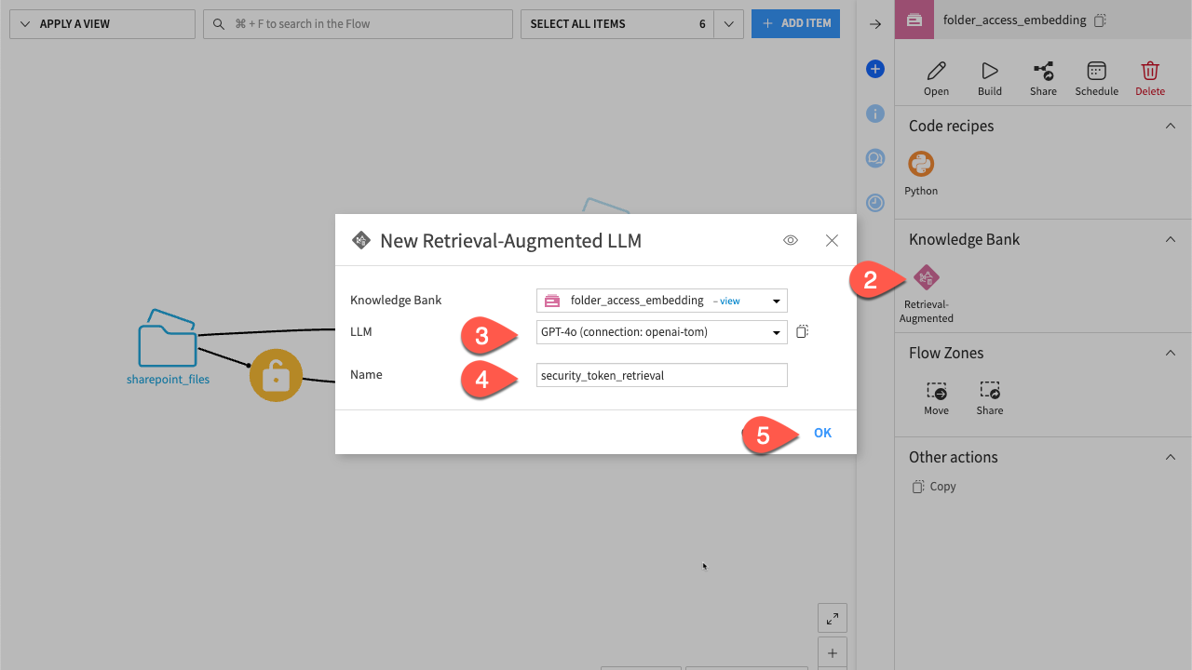
Task: Open the Share action for folder_access_embedding
Action: (1043, 76)
